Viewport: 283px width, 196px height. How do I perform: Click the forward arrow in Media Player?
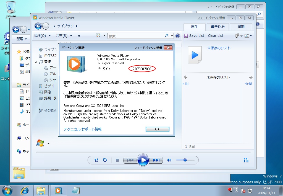tap(46, 26)
